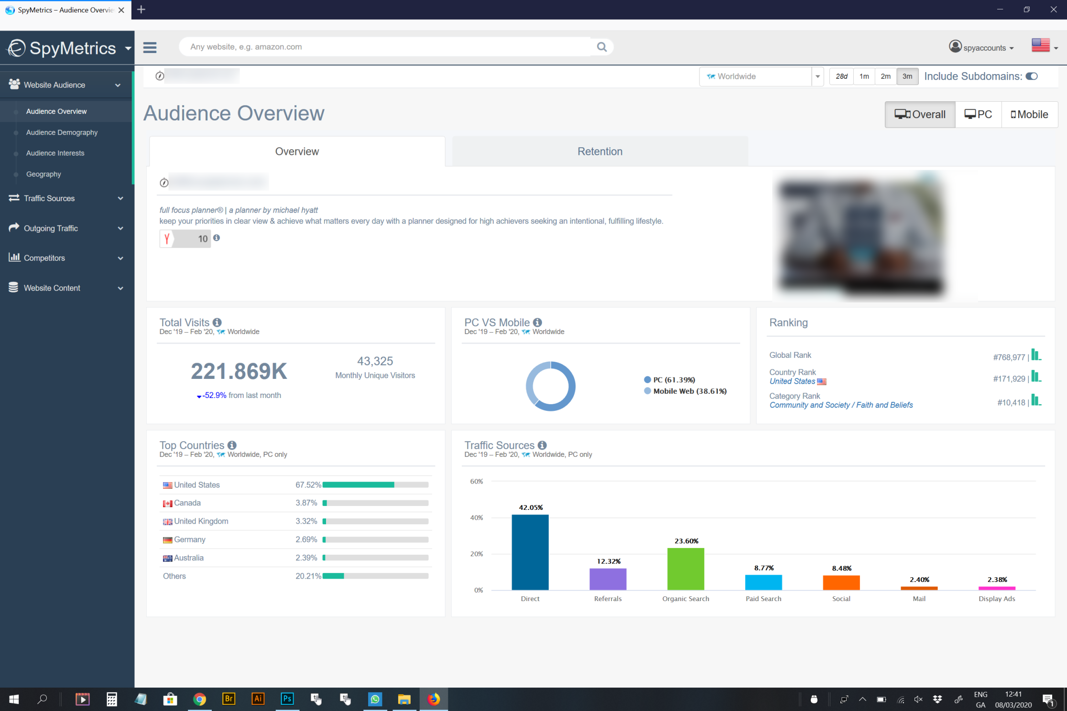The image size is (1067, 711).
Task: Expand the Competitors section
Action: point(66,258)
